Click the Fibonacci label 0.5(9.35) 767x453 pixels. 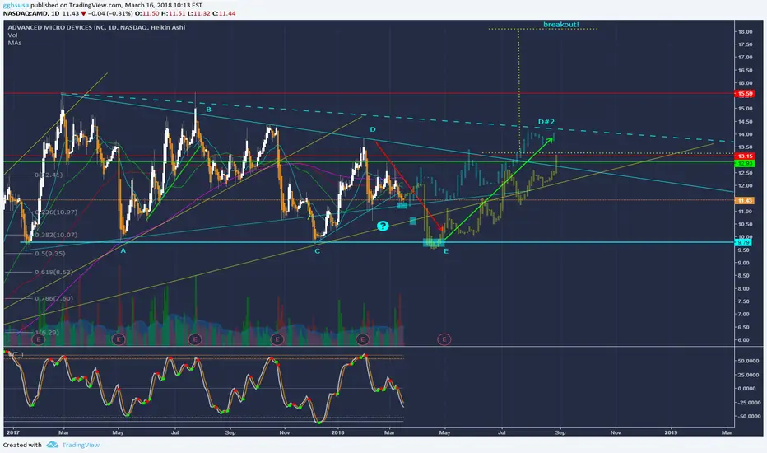click(50, 253)
